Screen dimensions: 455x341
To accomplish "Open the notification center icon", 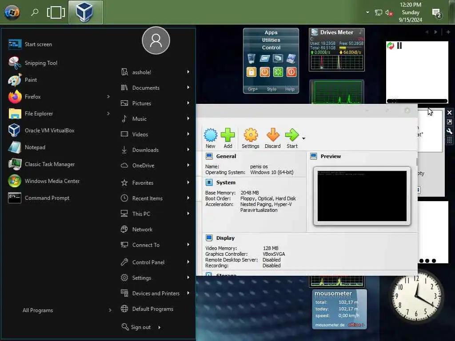I will point(436,13).
